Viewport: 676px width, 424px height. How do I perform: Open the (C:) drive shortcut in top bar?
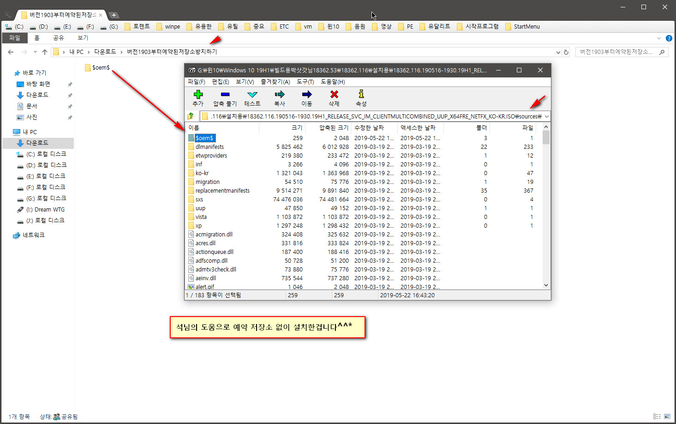coord(14,26)
